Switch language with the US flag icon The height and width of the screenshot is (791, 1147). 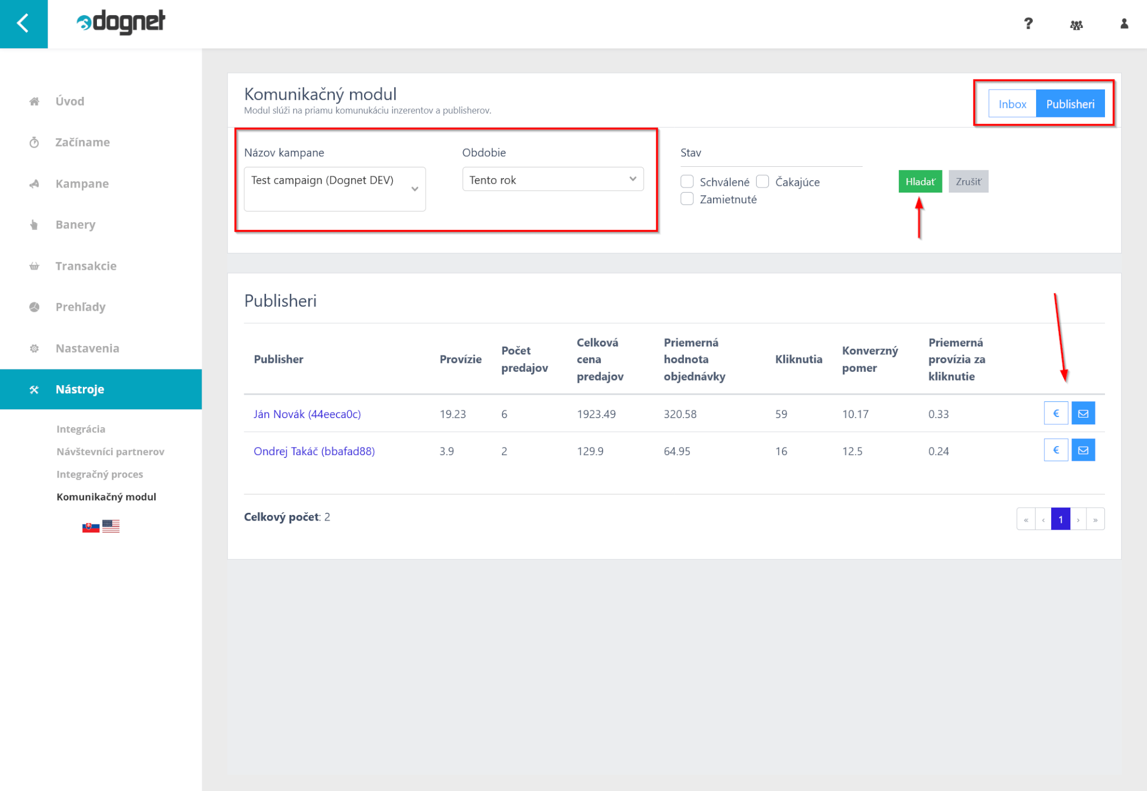pyautogui.click(x=111, y=526)
